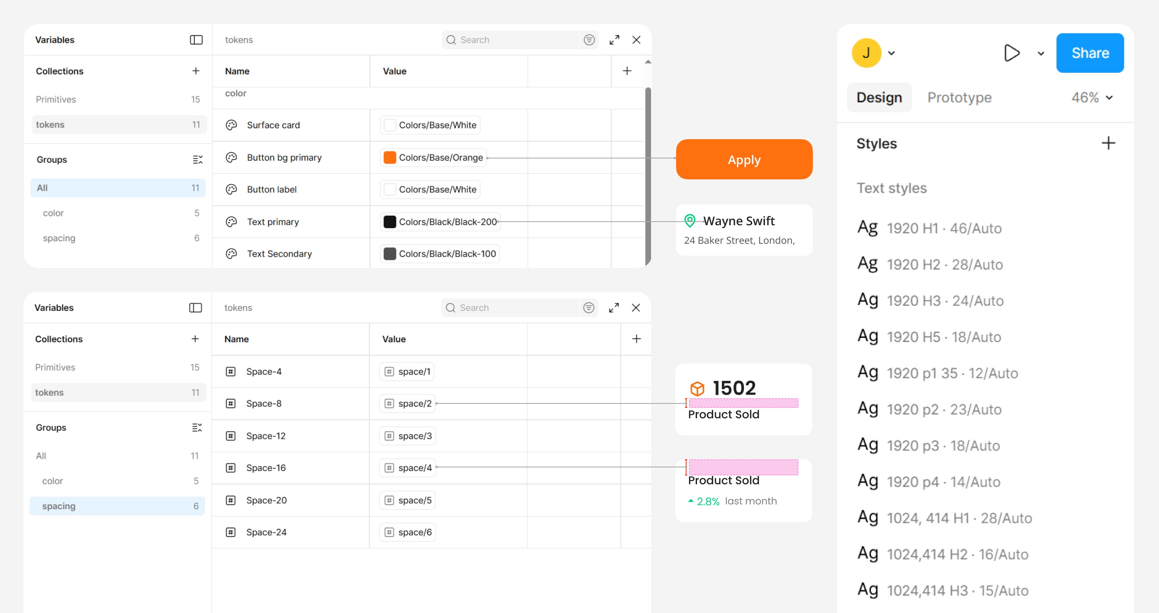This screenshot has width=1159, height=613.
Task: Add a new collection in the top panel
Action: [x=196, y=71]
